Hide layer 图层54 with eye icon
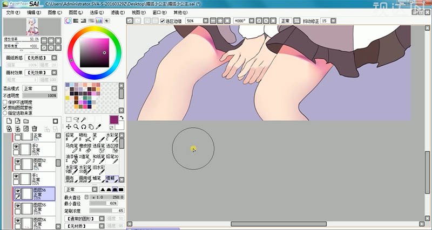432x230 pixels. coord(18,221)
